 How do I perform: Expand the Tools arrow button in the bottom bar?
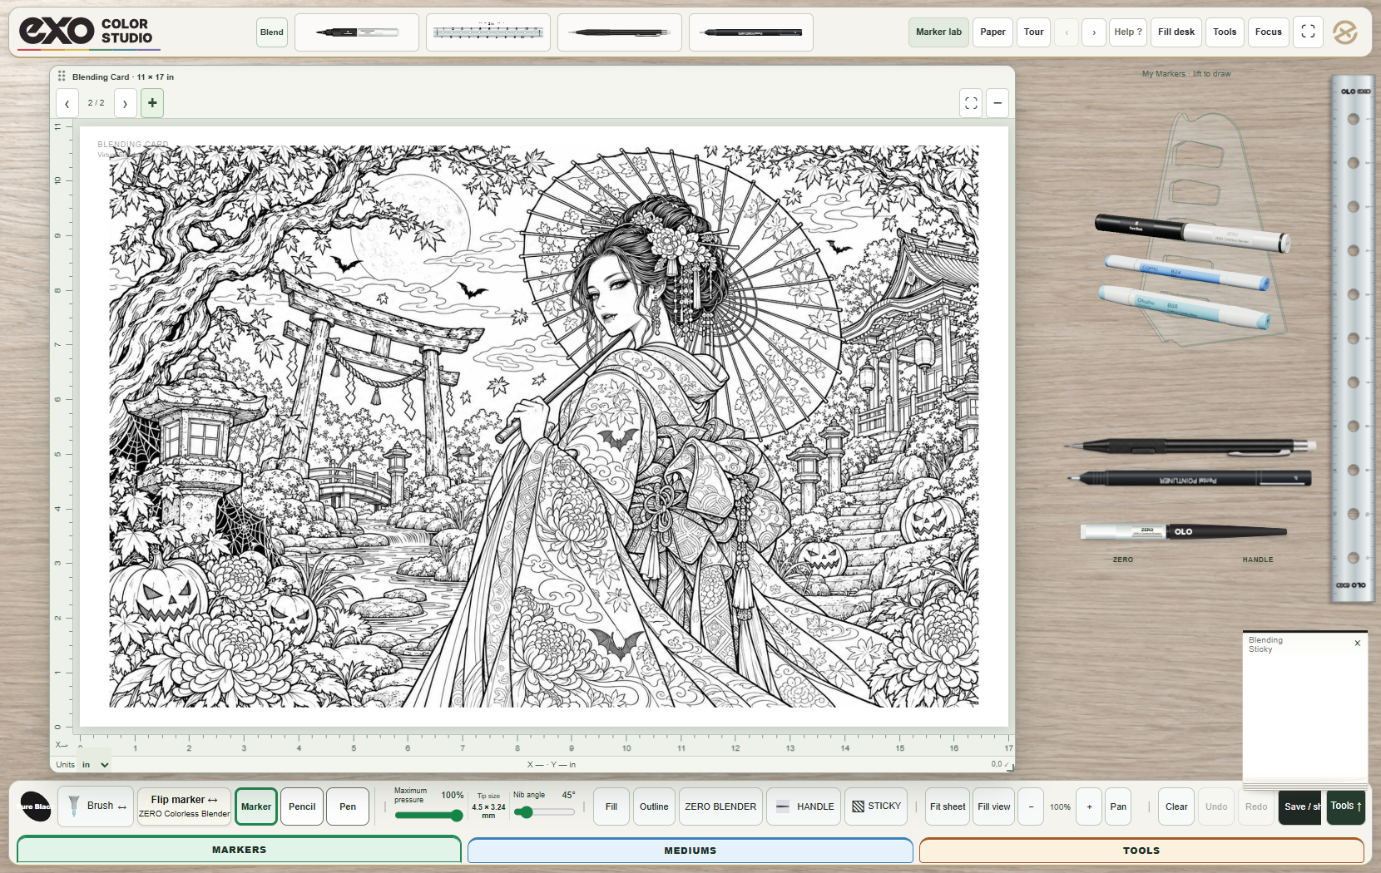[1346, 806]
